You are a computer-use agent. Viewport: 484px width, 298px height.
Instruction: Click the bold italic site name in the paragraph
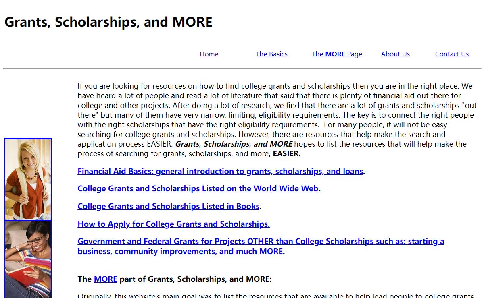pyautogui.click(x=234, y=144)
